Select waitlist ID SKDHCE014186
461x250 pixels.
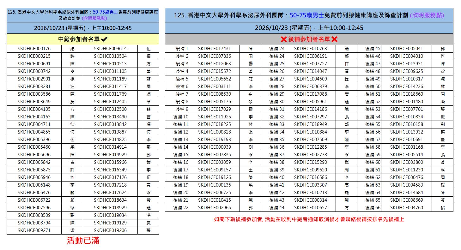click(311, 109)
